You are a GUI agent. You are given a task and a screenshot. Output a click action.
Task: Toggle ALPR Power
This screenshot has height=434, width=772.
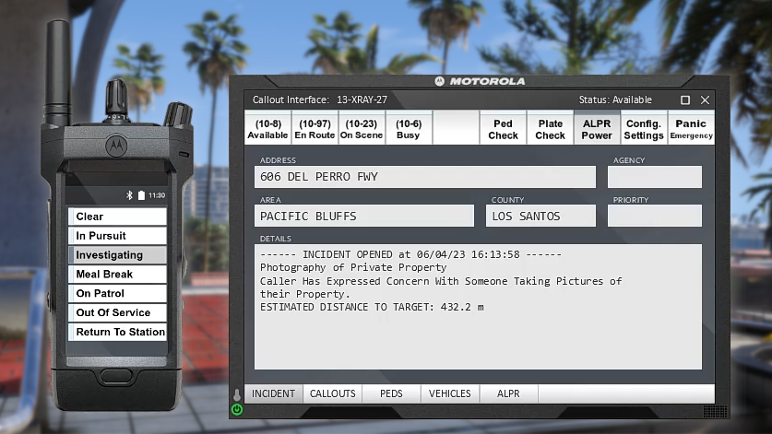point(596,129)
